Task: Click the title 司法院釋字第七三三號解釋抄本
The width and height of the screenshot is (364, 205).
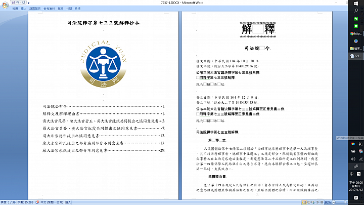Action: (x=103, y=23)
